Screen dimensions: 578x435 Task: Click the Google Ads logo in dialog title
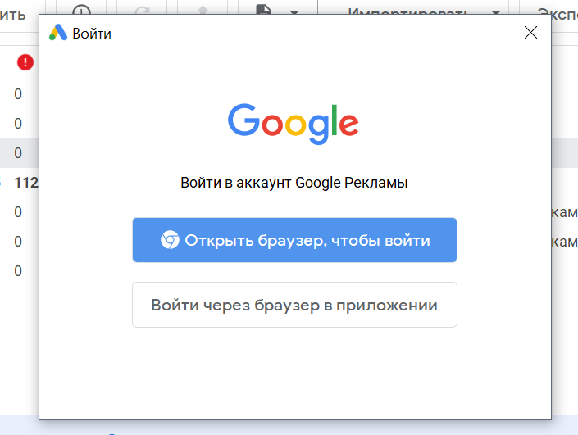58,33
